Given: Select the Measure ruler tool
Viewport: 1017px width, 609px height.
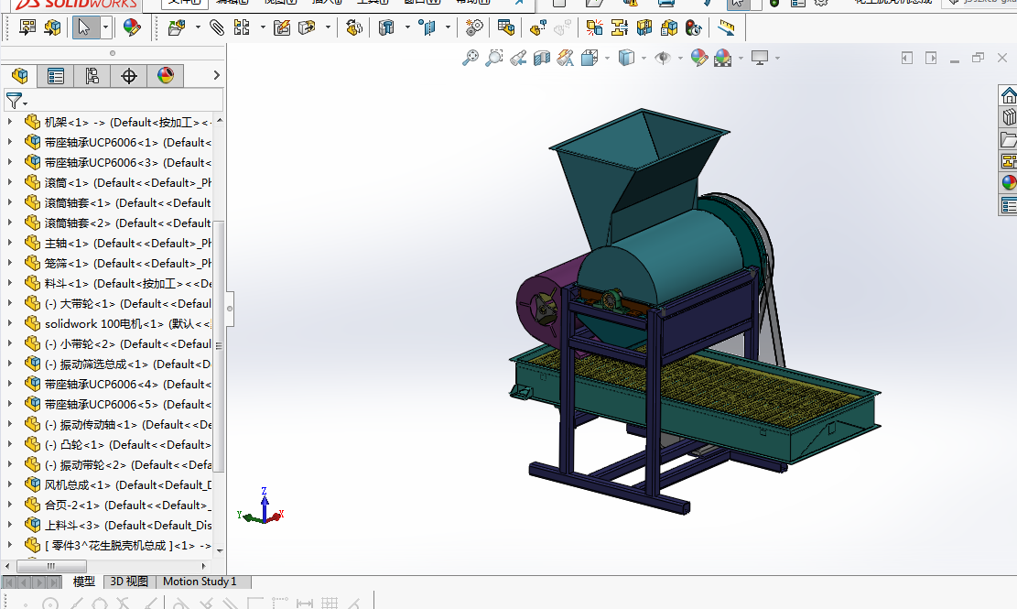Looking at the screenshot, I should pyautogui.click(x=726, y=27).
